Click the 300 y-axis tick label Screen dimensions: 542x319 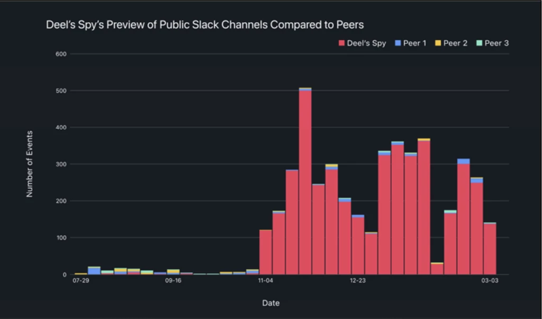pos(60,164)
